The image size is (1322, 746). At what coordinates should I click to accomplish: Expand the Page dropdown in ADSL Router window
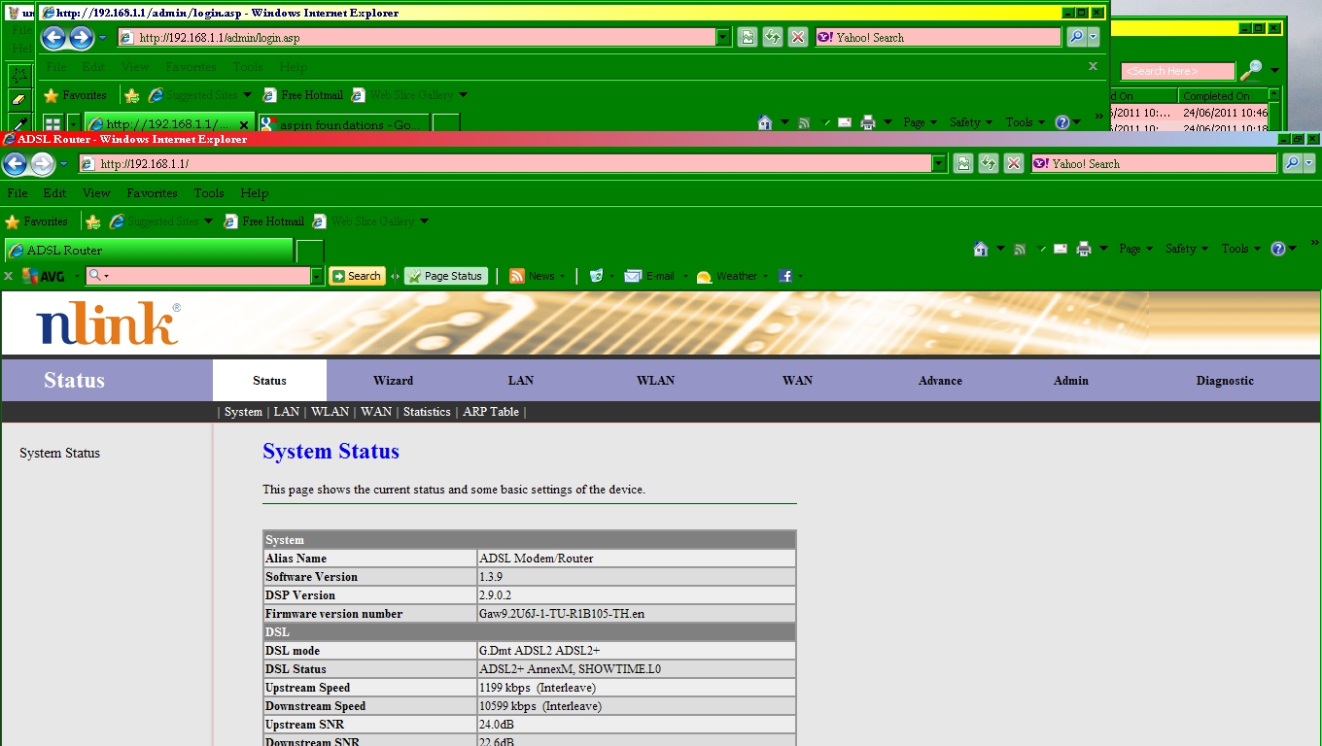click(1135, 250)
